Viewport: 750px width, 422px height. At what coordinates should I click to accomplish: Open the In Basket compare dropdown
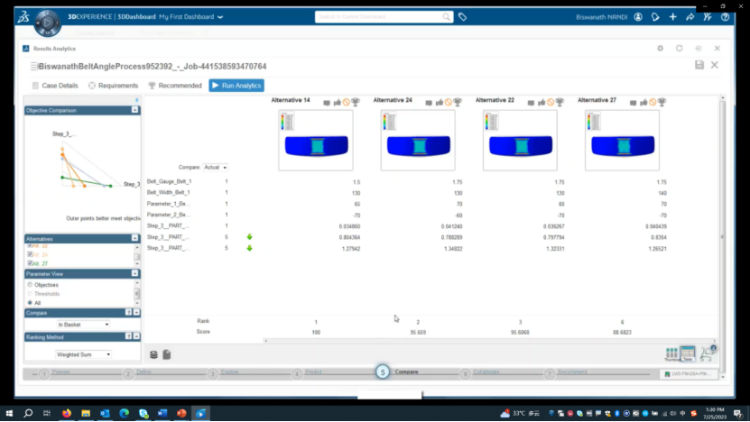[83, 324]
